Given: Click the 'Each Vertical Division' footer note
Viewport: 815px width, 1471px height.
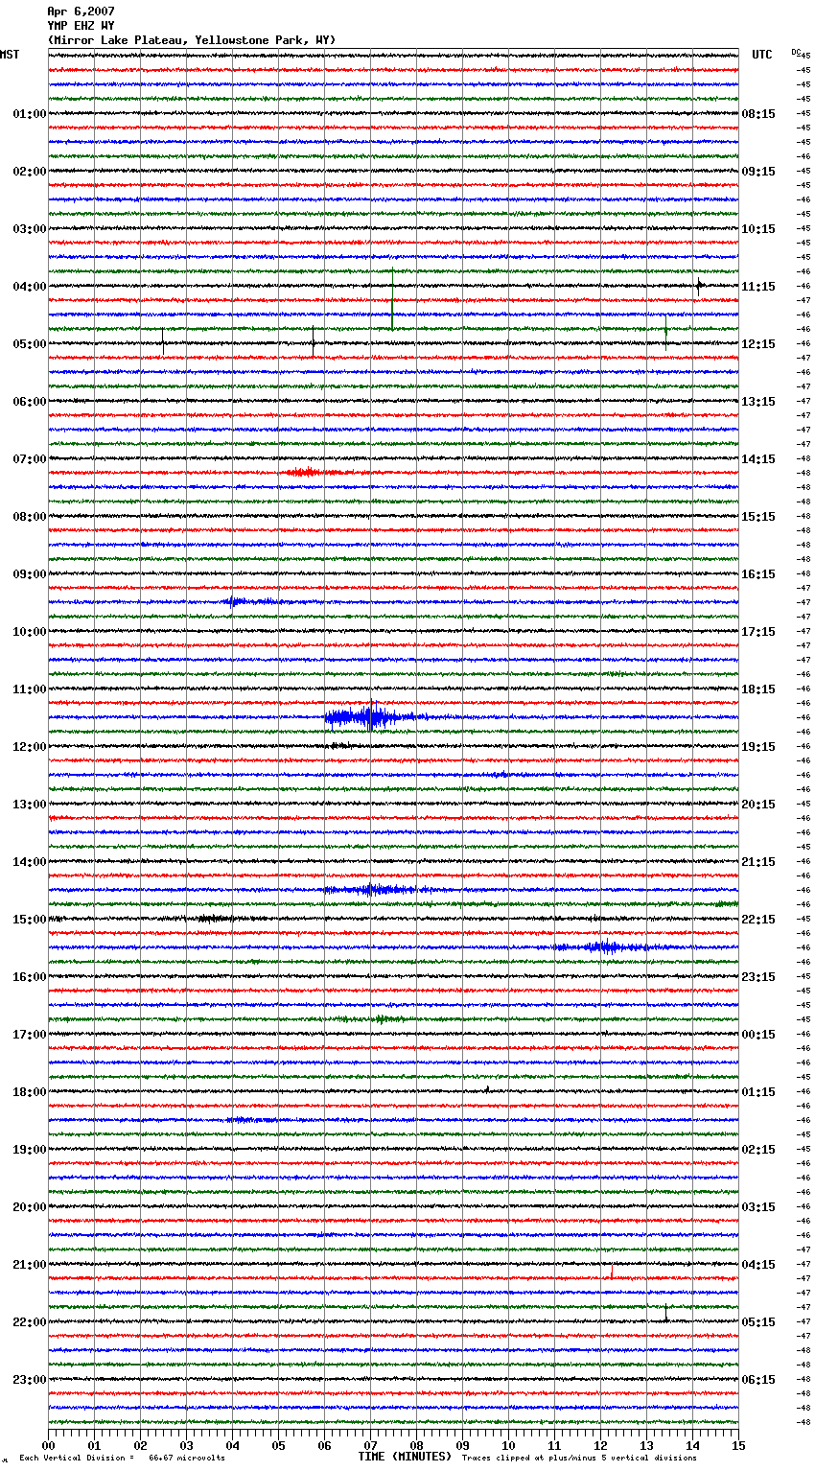Looking at the screenshot, I should pos(122,1458).
